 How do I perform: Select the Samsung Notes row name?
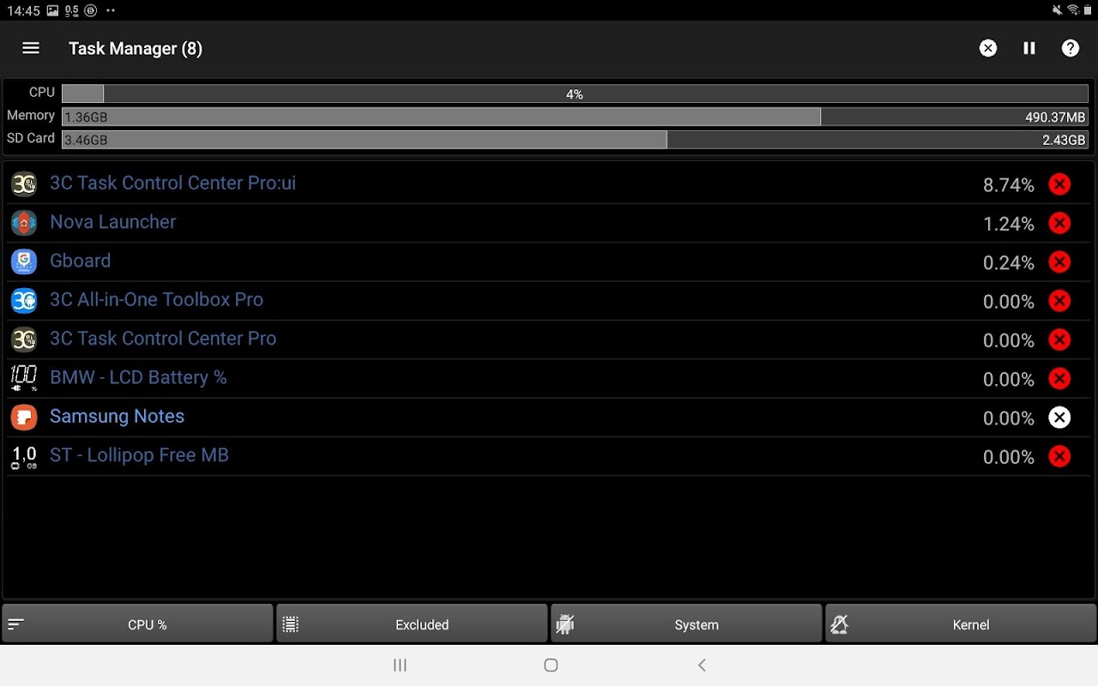[117, 416]
